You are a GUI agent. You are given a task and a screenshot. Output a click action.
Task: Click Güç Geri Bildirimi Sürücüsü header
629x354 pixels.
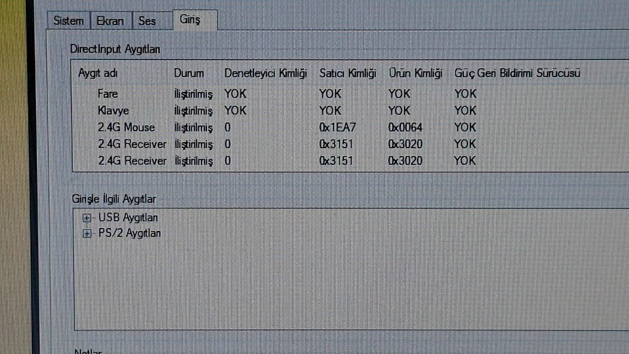point(517,73)
